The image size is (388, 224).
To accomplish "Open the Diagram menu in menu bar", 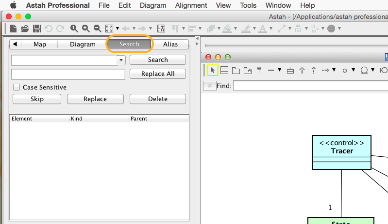I will pos(152,5).
